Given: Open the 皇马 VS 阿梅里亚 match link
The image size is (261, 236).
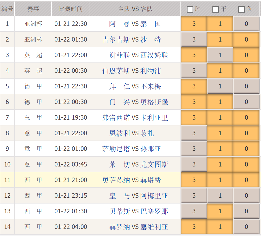Looking at the screenshot, I should pyautogui.click(x=139, y=195).
